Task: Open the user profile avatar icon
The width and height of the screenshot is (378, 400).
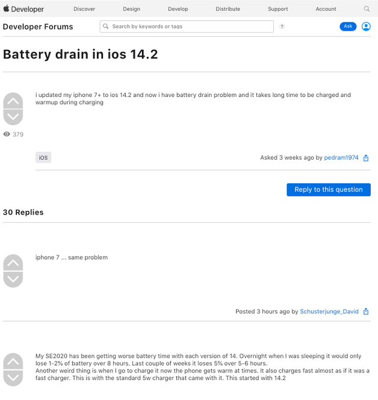Action: pyautogui.click(x=366, y=27)
